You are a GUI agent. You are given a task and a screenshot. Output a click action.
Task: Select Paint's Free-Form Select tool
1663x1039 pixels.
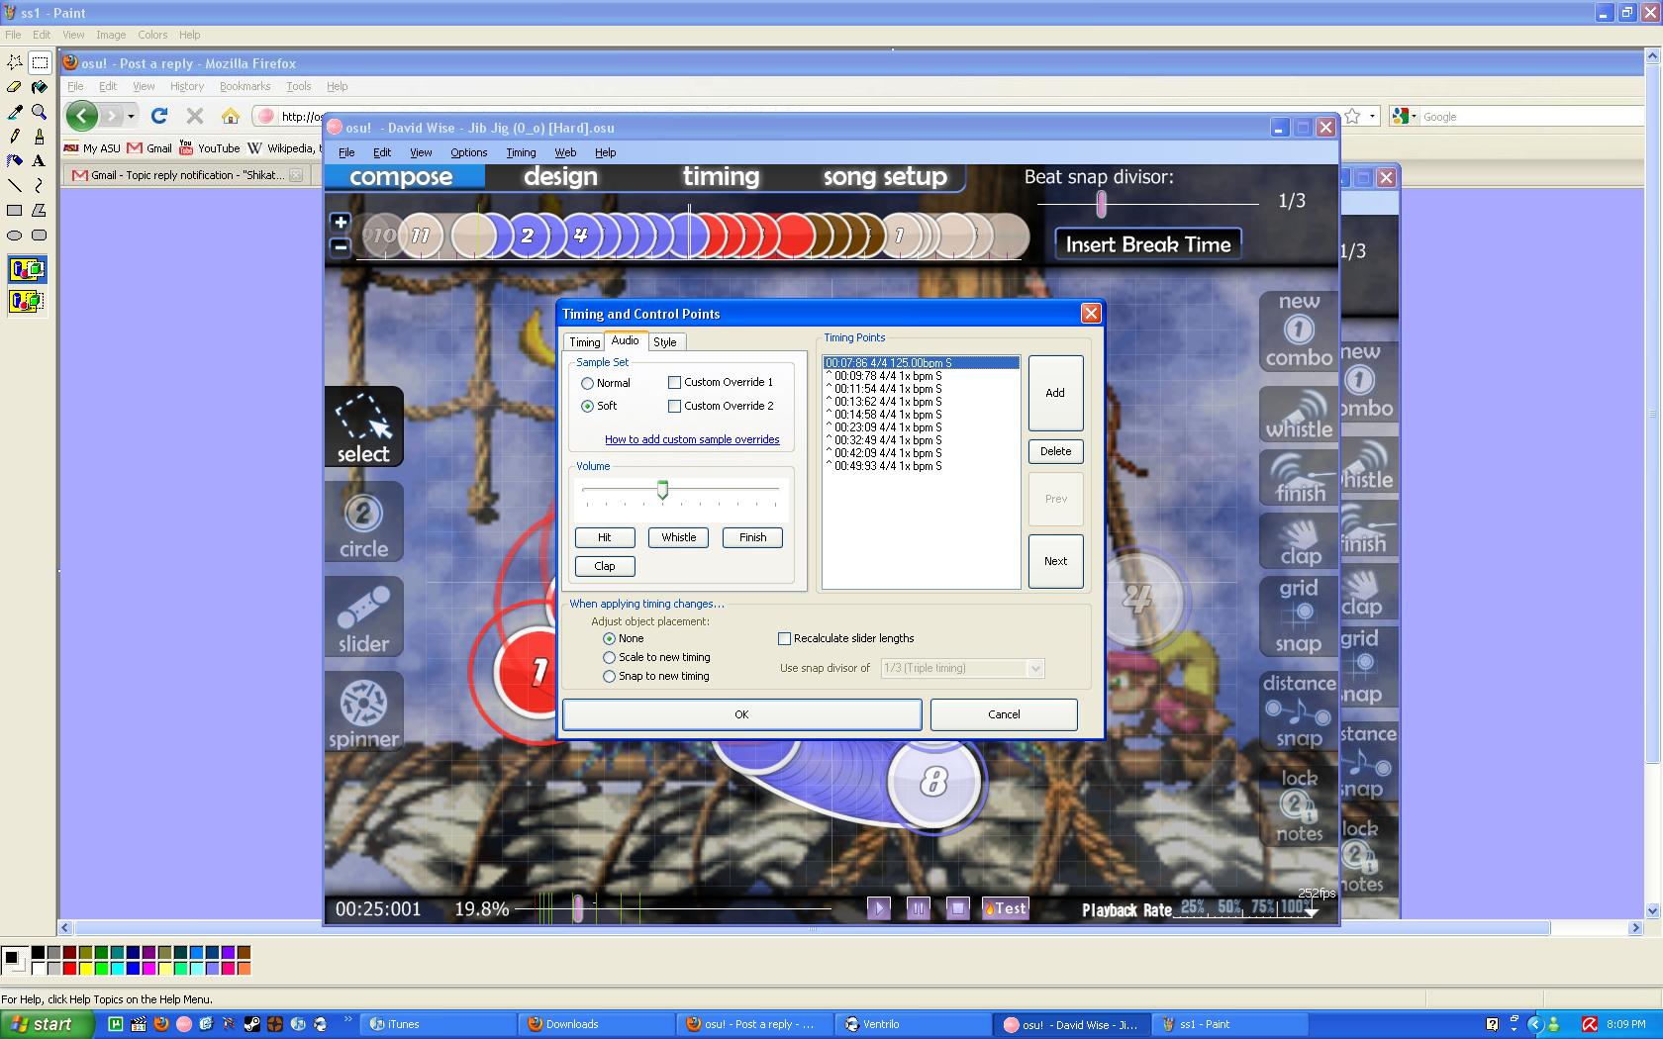(x=15, y=62)
